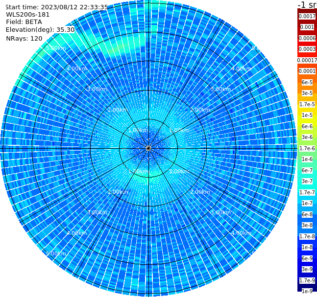Select the "WLS200s-181" instrument label

tap(28, 15)
